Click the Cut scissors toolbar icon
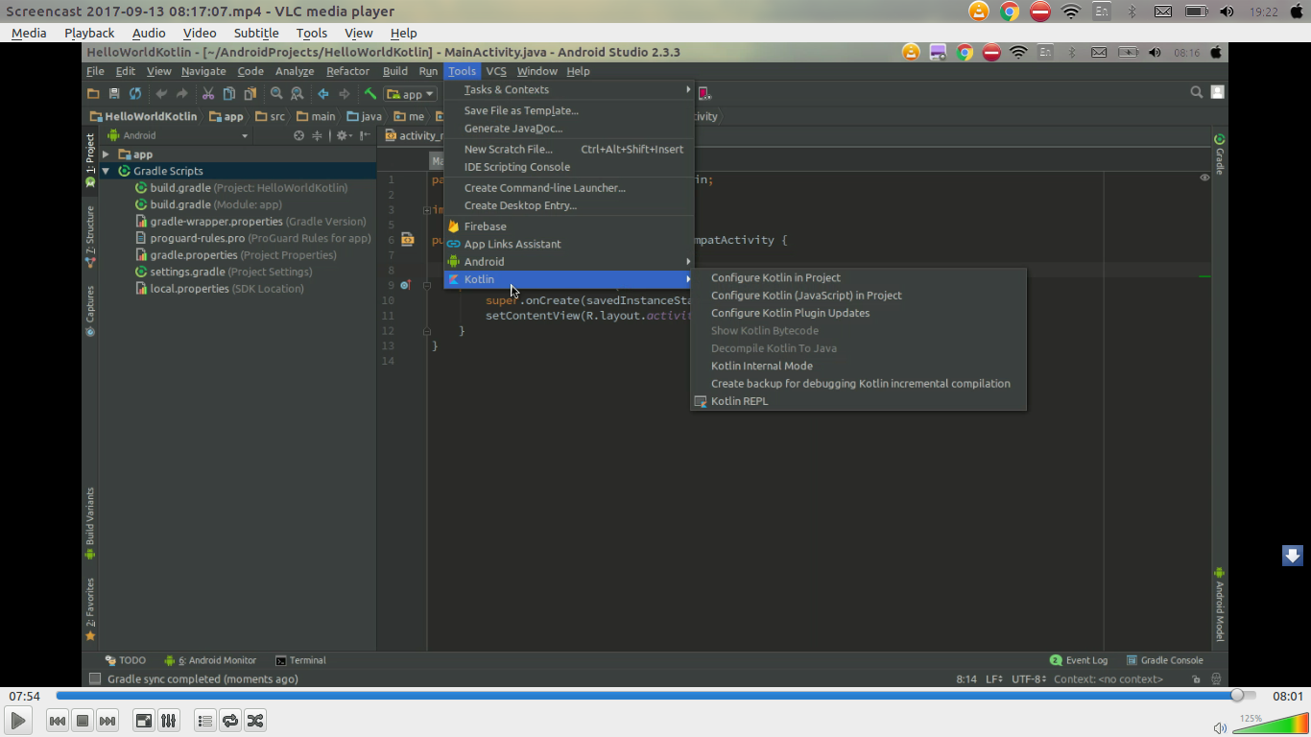 coord(207,94)
